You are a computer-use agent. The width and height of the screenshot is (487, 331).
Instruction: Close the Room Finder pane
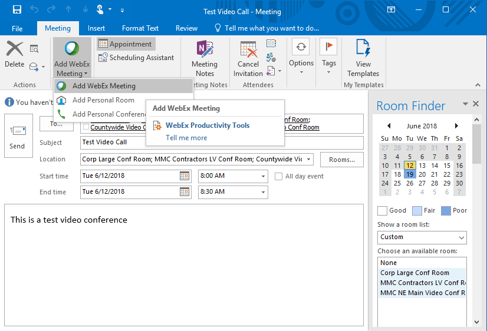pyautogui.click(x=476, y=104)
